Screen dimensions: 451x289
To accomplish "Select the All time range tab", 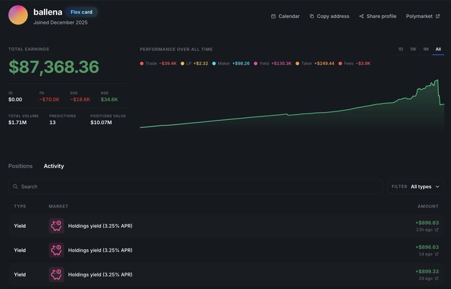I will click(x=438, y=49).
